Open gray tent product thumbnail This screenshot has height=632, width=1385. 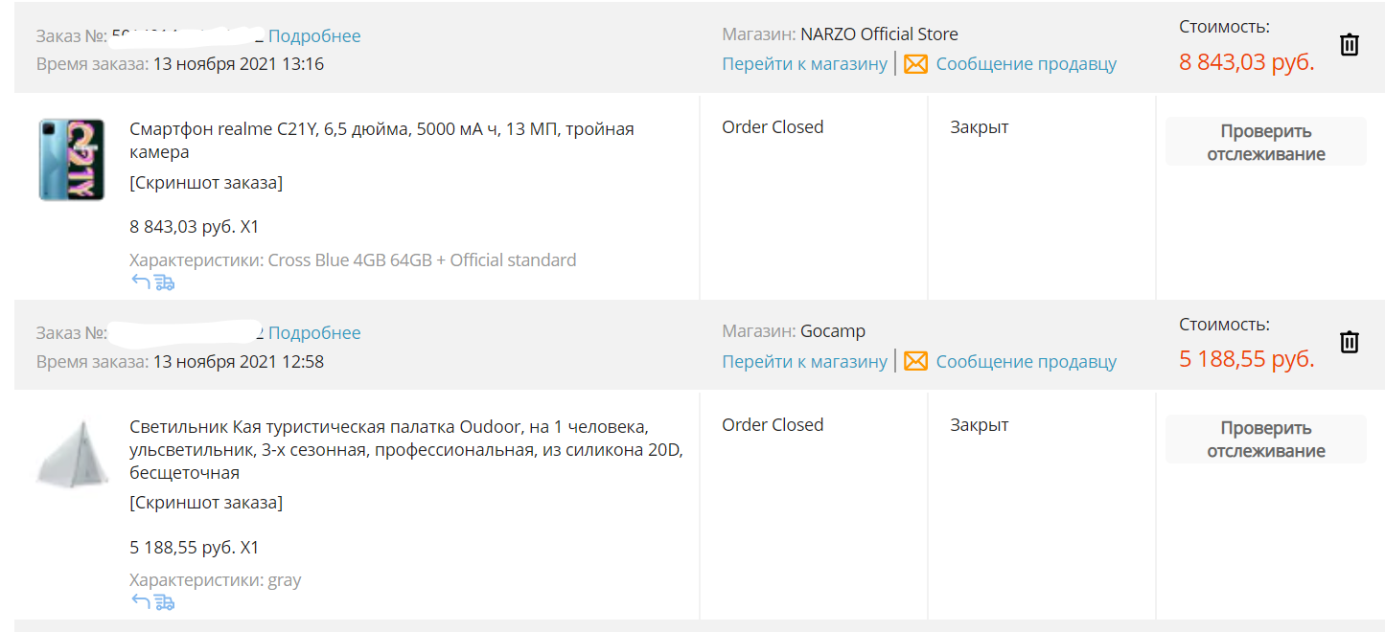73,453
